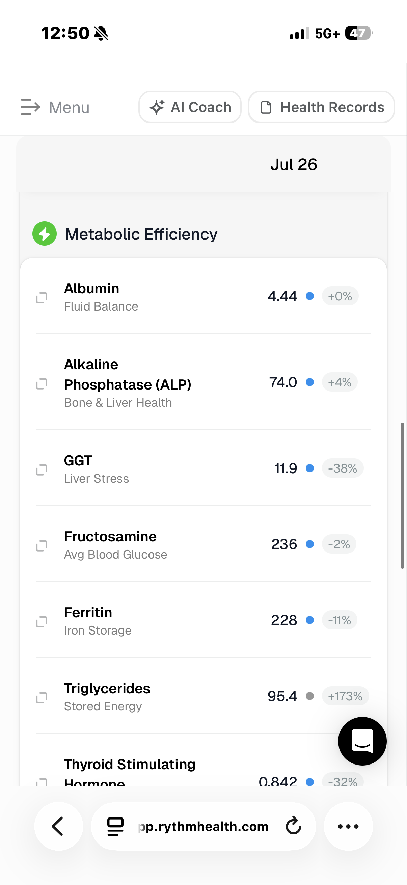Reload the page with refresh icon
This screenshot has height=885, width=407.
tap(293, 826)
